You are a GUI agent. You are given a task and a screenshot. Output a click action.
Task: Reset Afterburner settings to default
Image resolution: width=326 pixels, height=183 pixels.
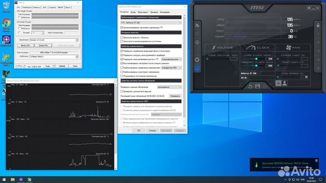250,86
